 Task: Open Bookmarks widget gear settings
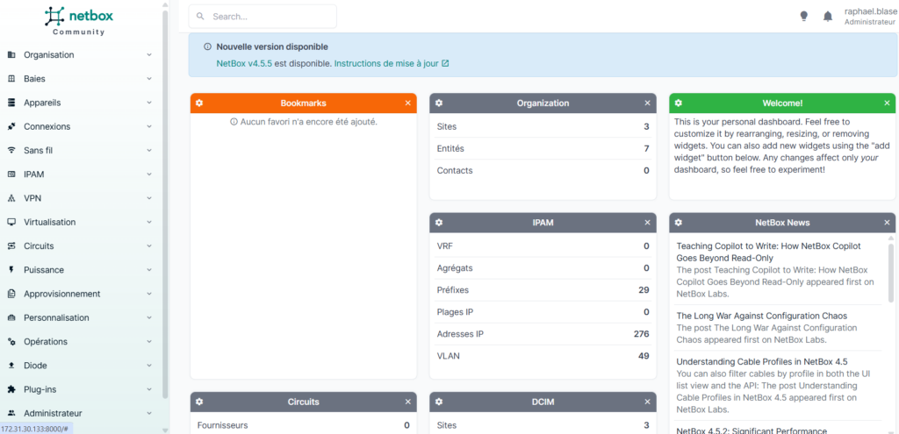coord(199,103)
